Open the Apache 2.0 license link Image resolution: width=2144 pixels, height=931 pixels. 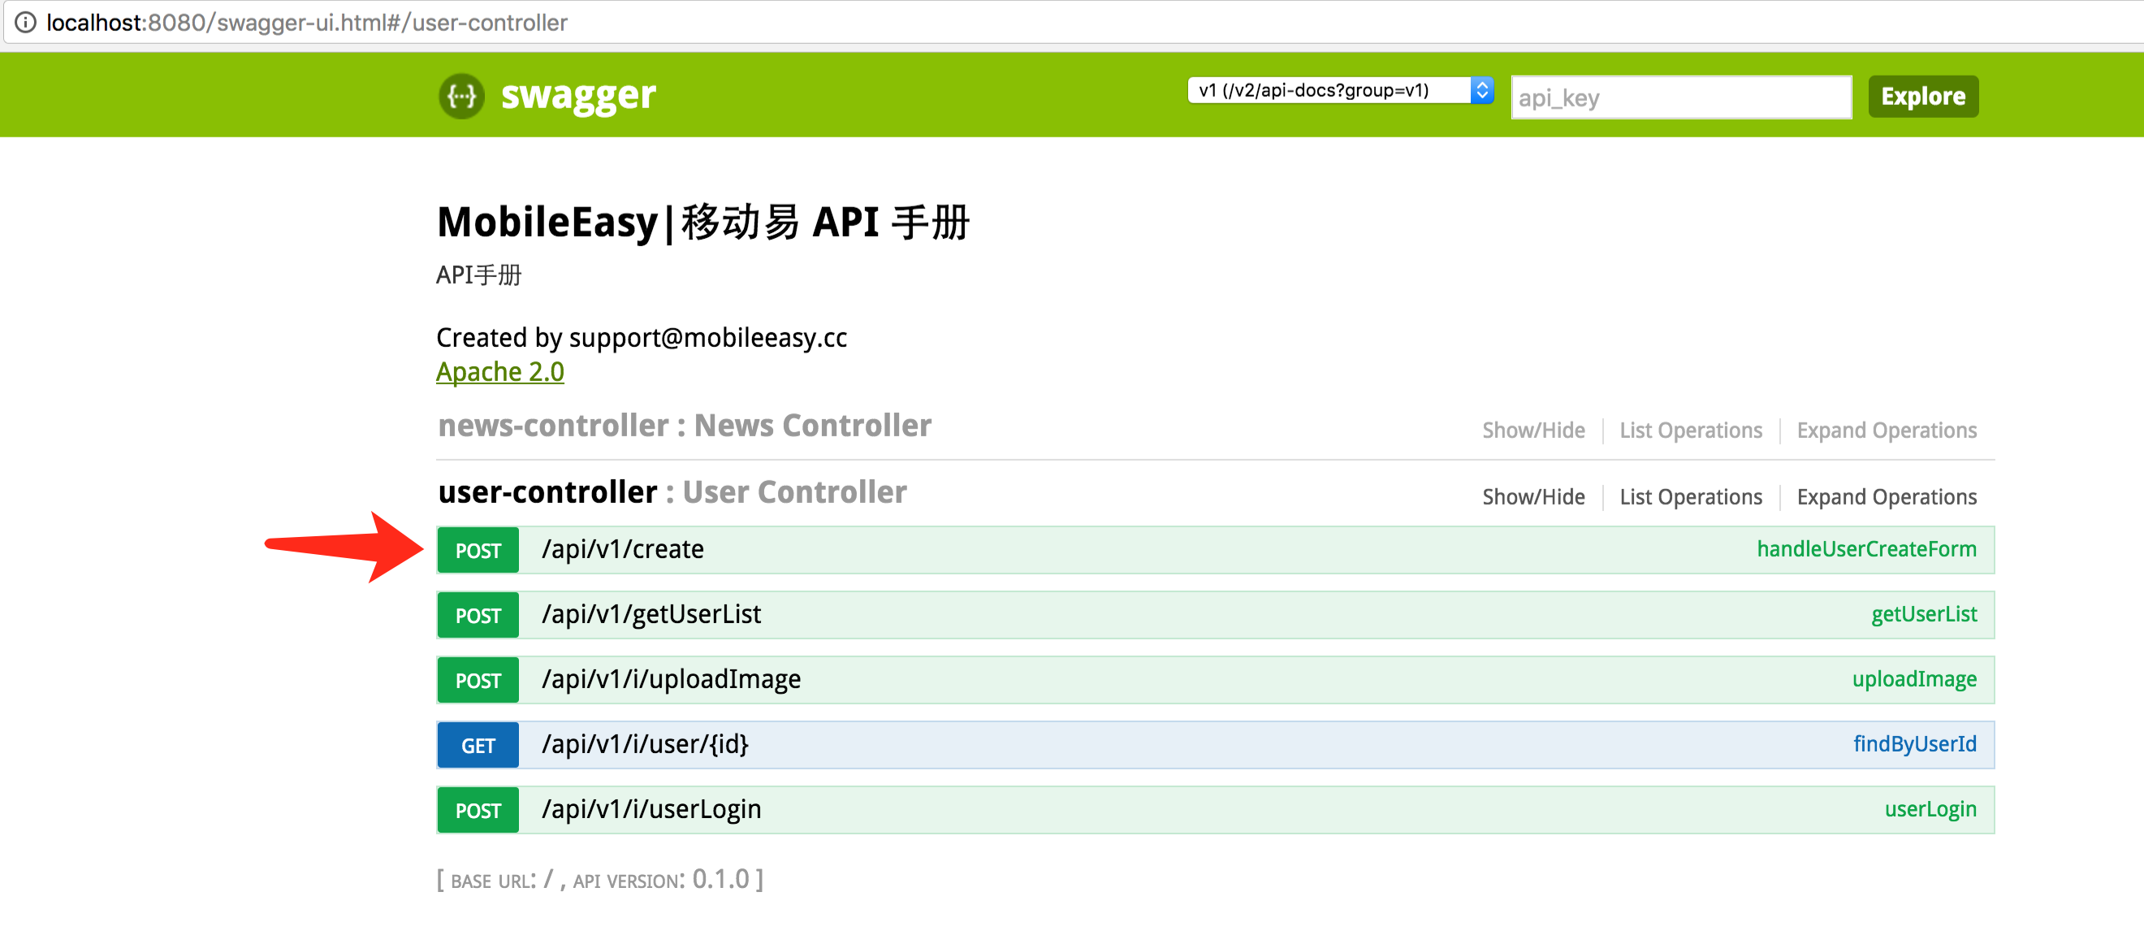click(499, 372)
